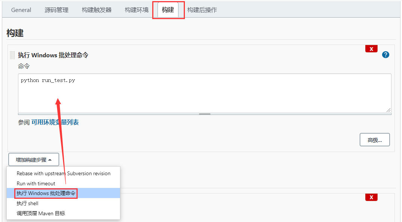
Task: Switch to the 构建后操作 tab
Action: [202, 10]
